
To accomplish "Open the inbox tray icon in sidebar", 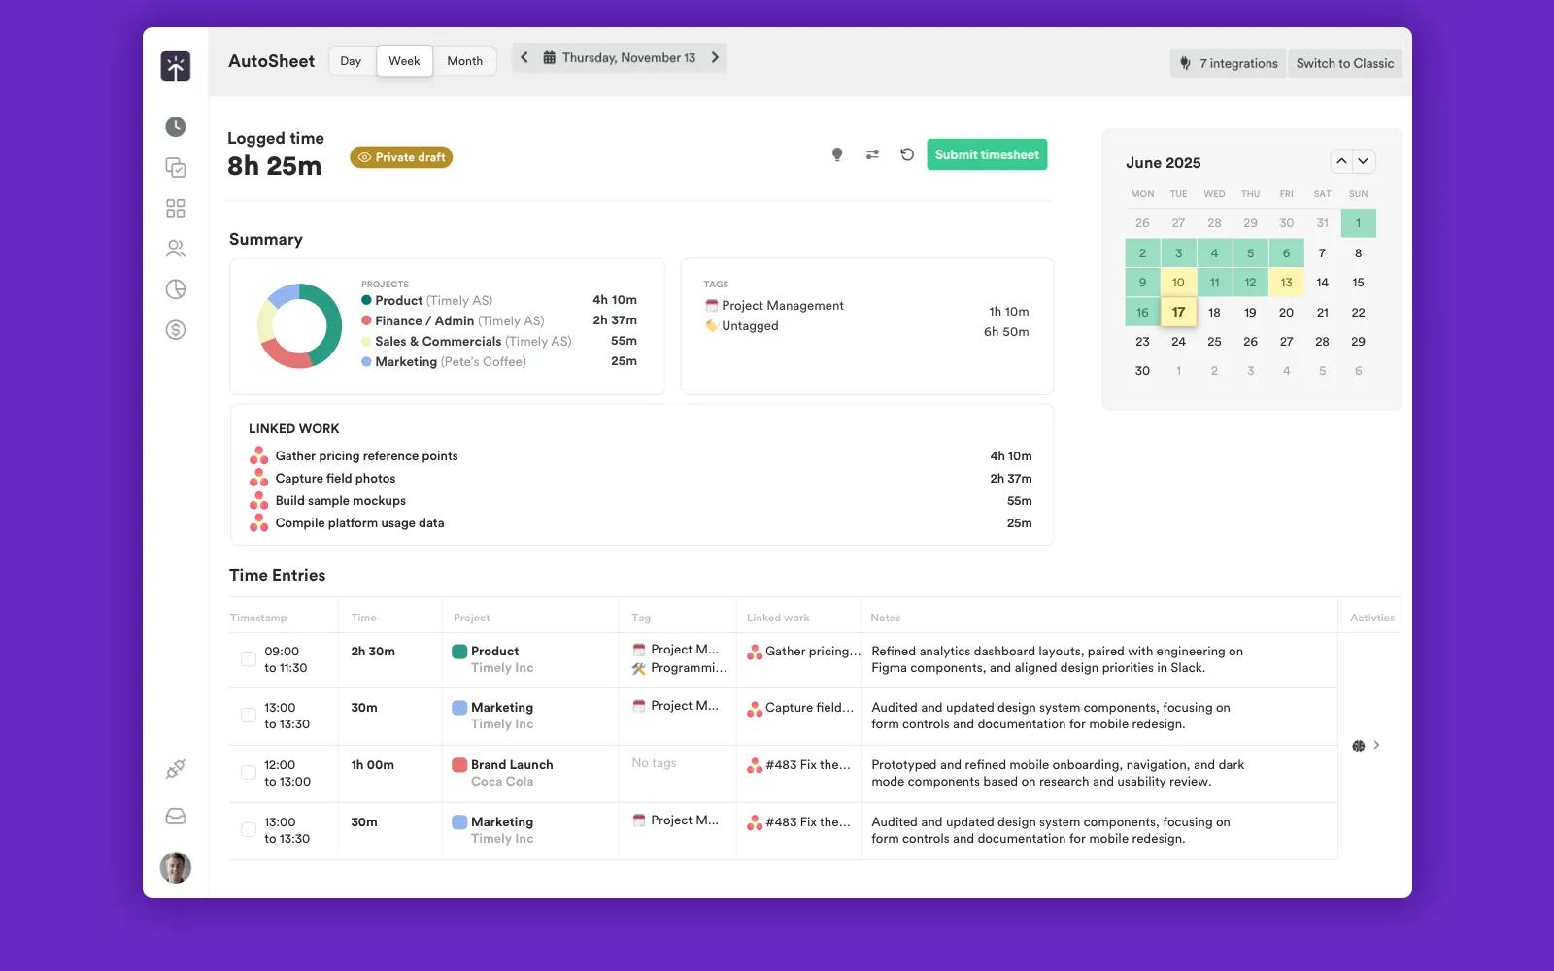I will 176,817.
